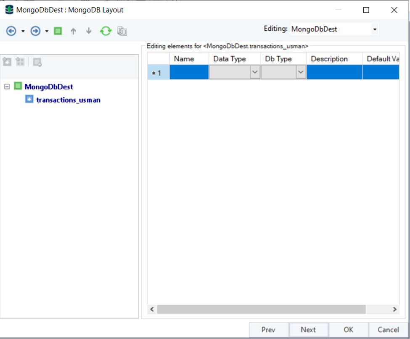
Task: Click the grid-with-plus icon above the tree
Action: point(20,62)
